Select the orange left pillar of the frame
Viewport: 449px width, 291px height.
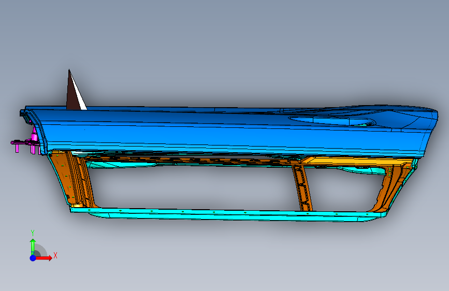[73, 179]
